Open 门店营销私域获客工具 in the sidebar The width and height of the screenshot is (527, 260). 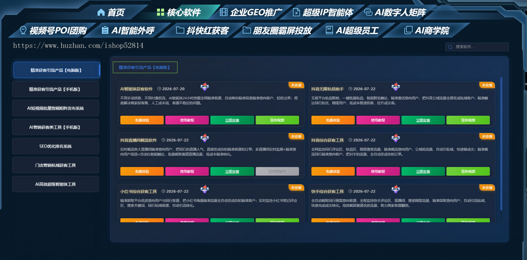[x=55, y=165]
